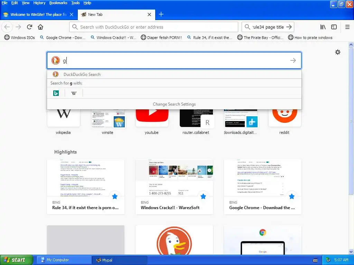The height and width of the screenshot is (265, 354).
Task: Open the downloads.digitalt... top site tile
Action: click(241, 122)
